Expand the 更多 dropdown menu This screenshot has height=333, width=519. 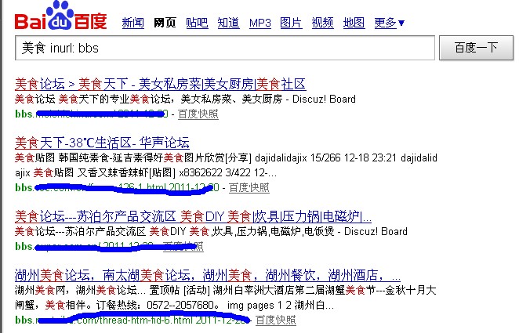click(390, 23)
